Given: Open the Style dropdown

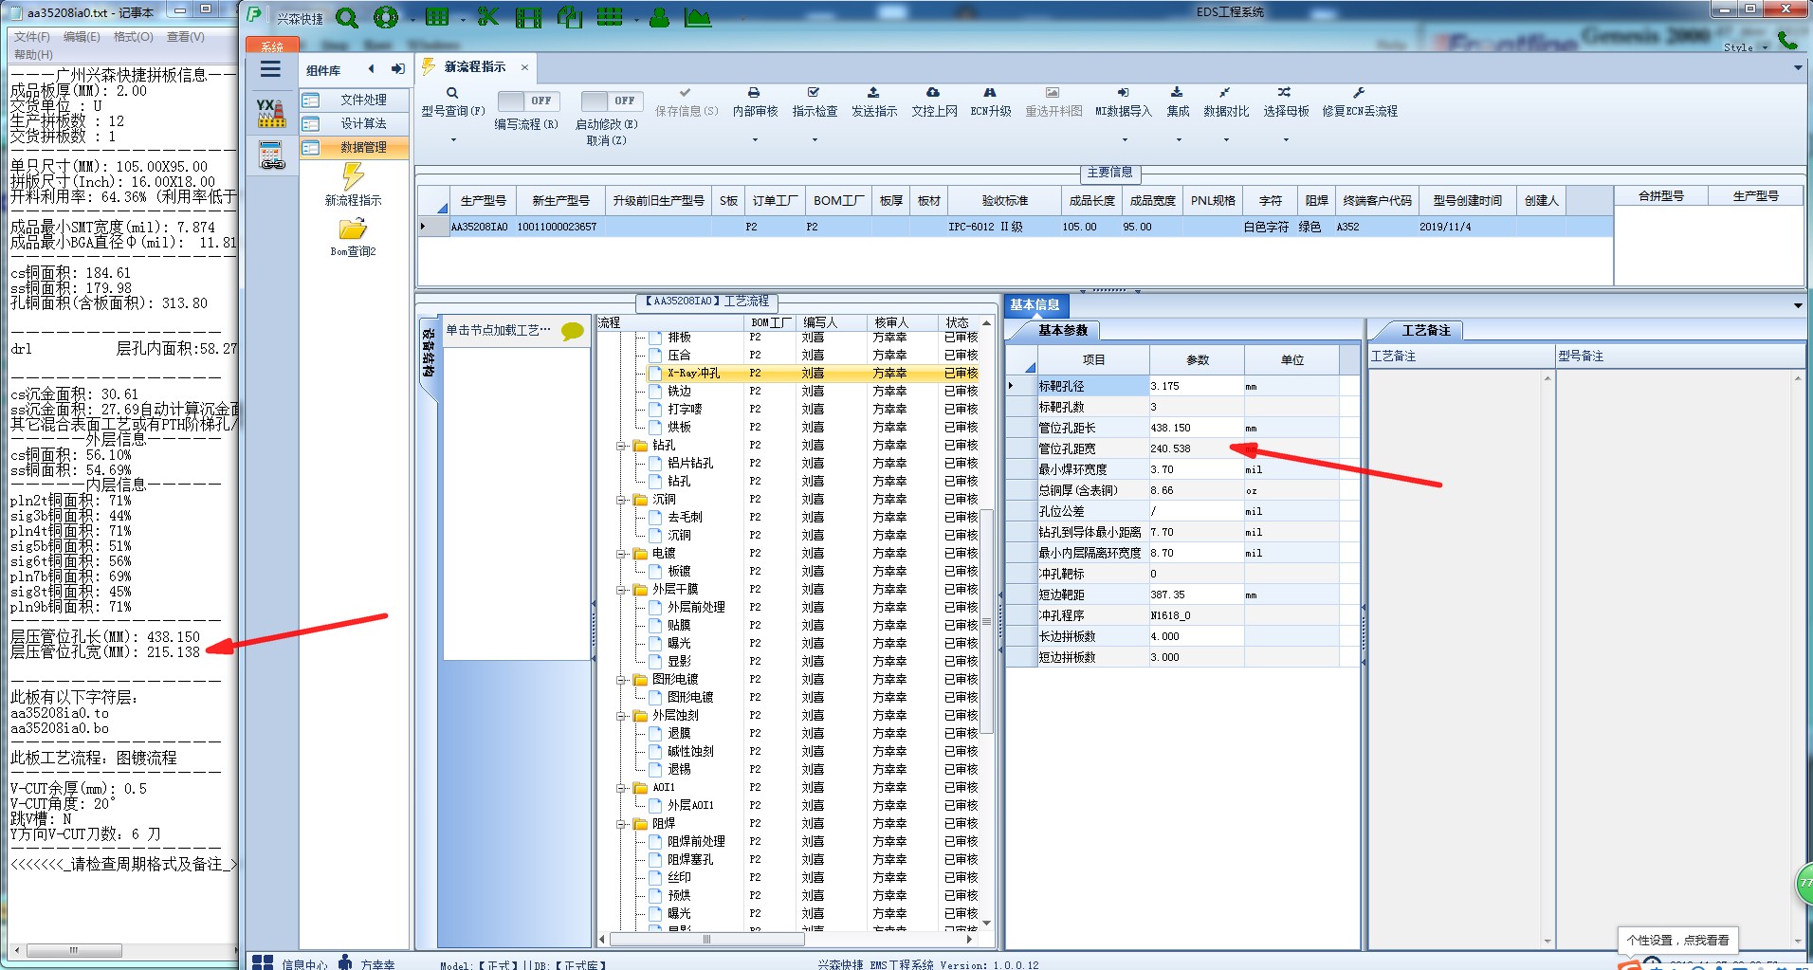Looking at the screenshot, I should click(1746, 47).
